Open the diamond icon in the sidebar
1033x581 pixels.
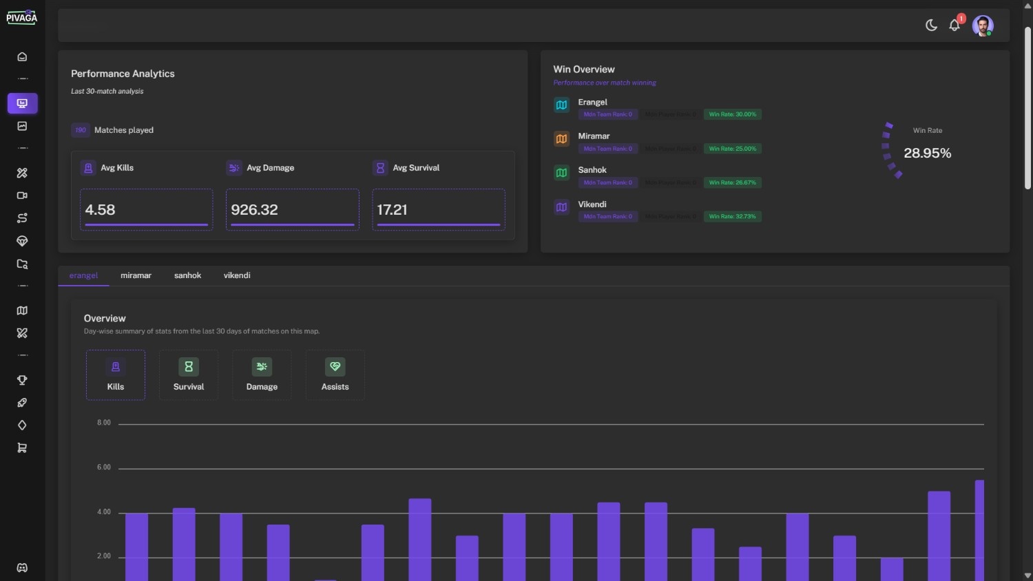22,425
